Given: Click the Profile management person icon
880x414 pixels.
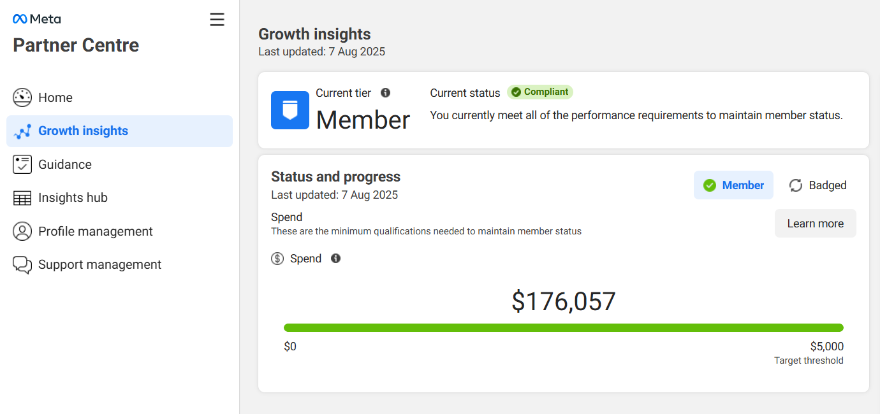Looking at the screenshot, I should point(22,231).
